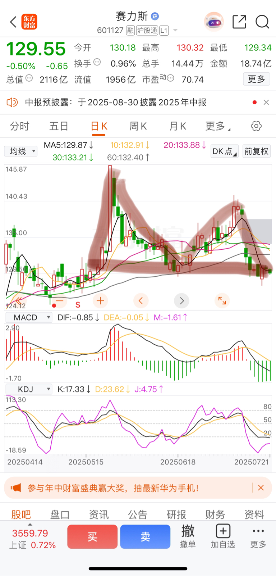Tap the 更多 quote details button

(257, 79)
